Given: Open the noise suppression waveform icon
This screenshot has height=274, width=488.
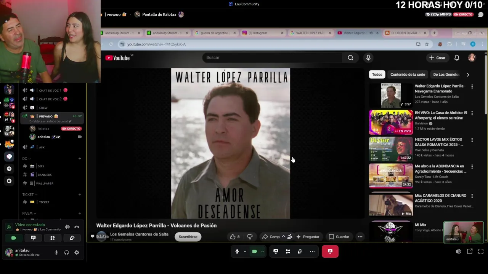Looking at the screenshot, I should [67, 227].
